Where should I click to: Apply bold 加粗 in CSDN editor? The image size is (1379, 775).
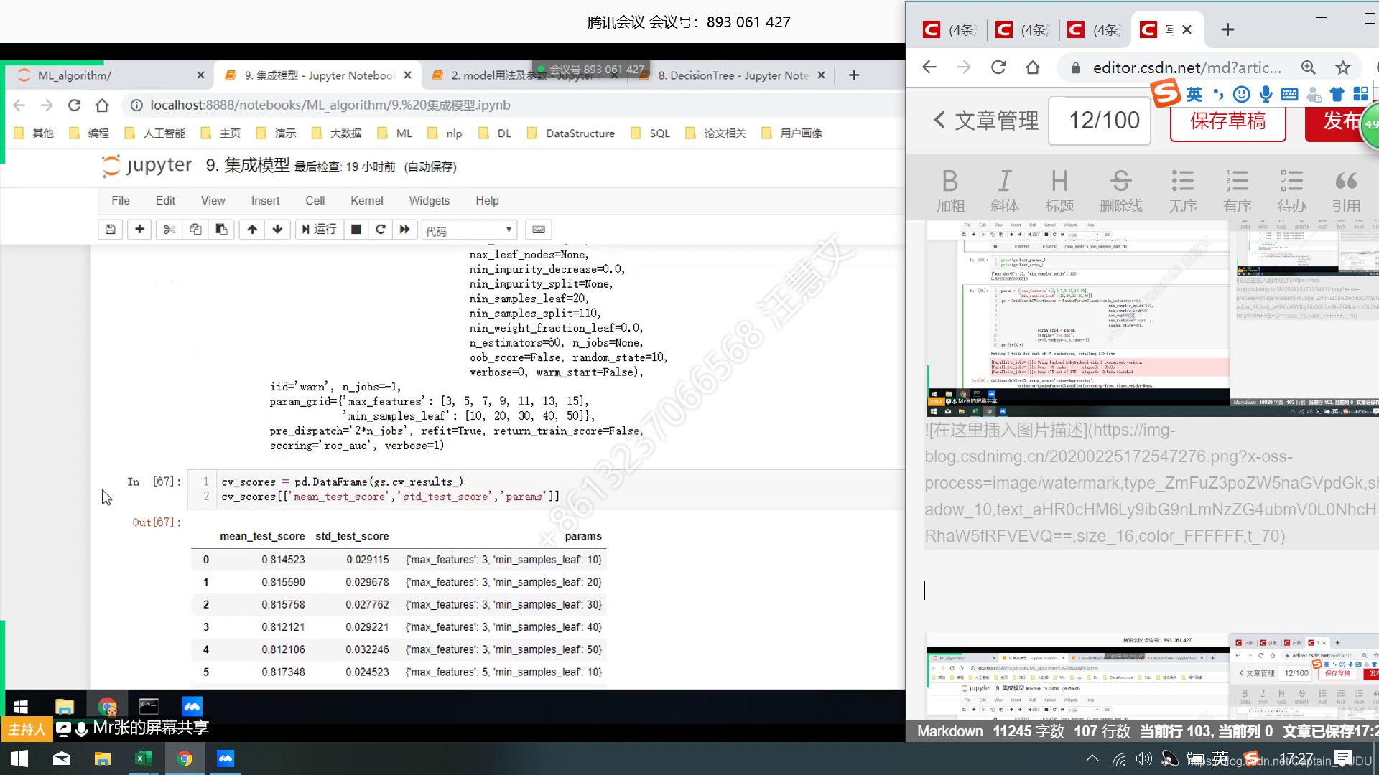point(949,191)
